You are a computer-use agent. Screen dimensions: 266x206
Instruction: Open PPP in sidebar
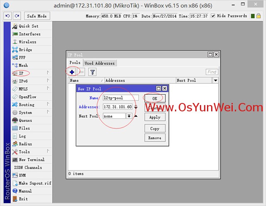(32, 58)
